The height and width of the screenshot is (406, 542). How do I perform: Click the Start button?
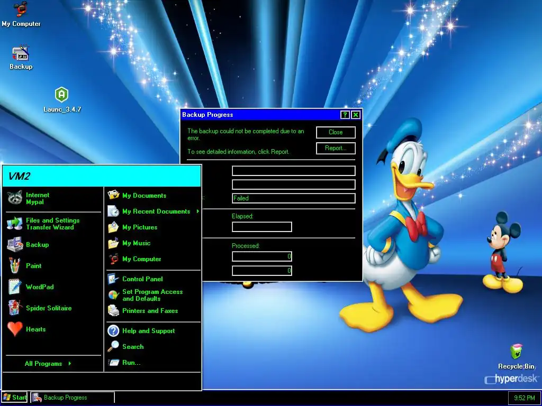15,398
